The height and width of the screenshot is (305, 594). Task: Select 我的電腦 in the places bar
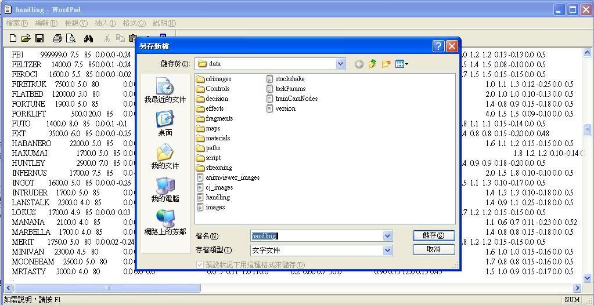165,190
